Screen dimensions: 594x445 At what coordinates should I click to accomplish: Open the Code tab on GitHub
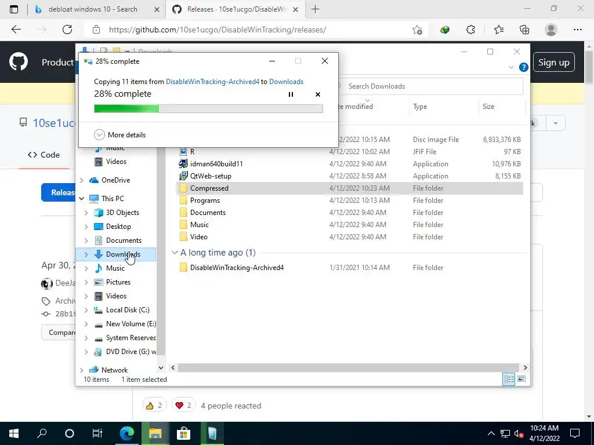44,155
